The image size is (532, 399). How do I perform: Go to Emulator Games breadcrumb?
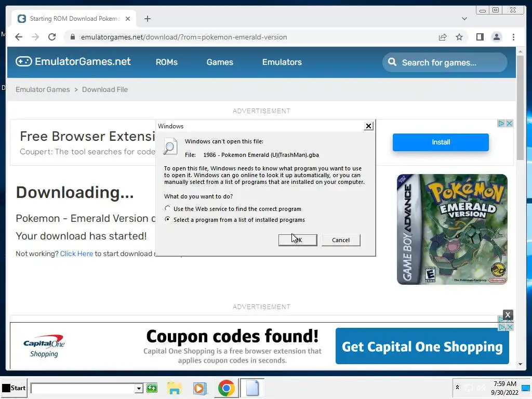pyautogui.click(x=43, y=89)
